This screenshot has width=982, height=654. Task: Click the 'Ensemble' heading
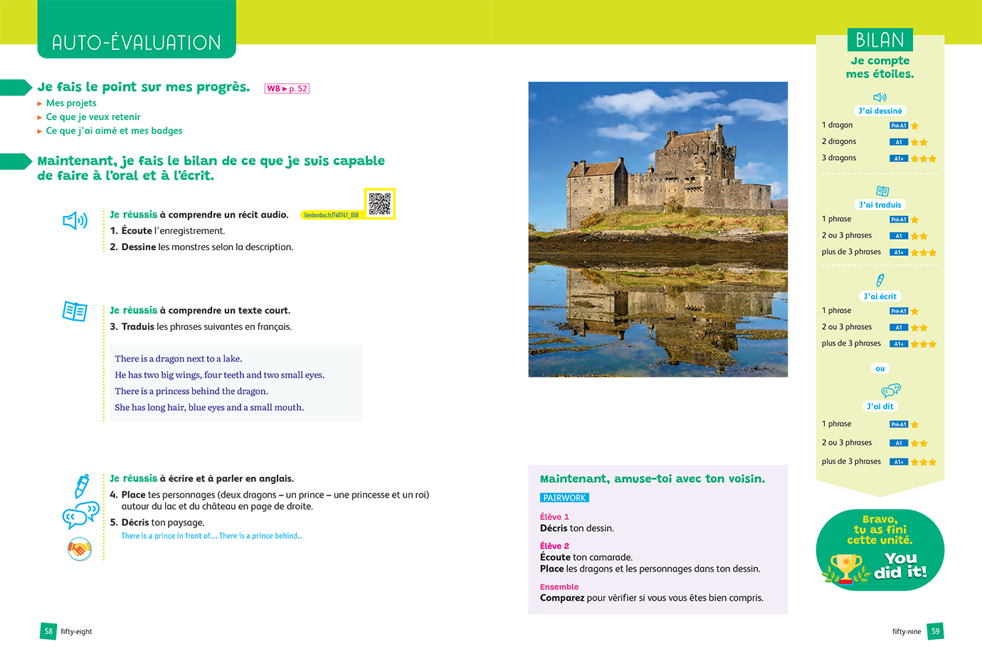pyautogui.click(x=559, y=587)
